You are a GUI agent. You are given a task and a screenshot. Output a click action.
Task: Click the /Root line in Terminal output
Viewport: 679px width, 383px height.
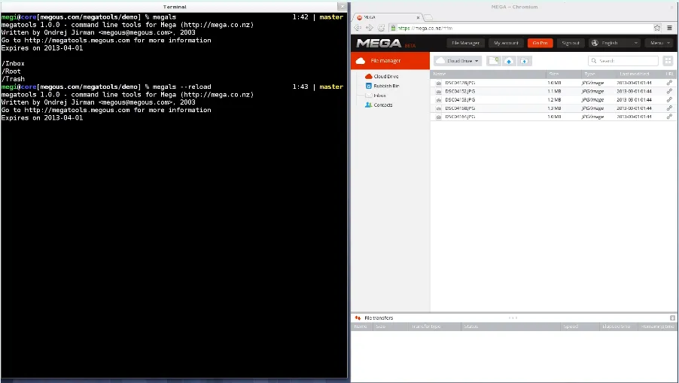coord(11,71)
